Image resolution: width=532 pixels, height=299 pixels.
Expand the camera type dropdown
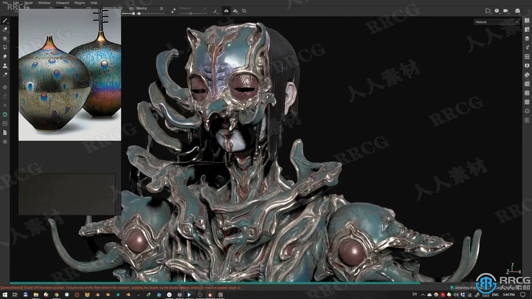pos(506,11)
